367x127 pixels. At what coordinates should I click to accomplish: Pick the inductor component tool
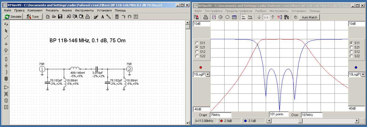6,72
